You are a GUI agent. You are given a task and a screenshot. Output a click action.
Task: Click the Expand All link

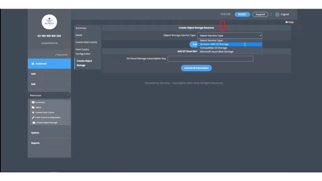pos(61,55)
